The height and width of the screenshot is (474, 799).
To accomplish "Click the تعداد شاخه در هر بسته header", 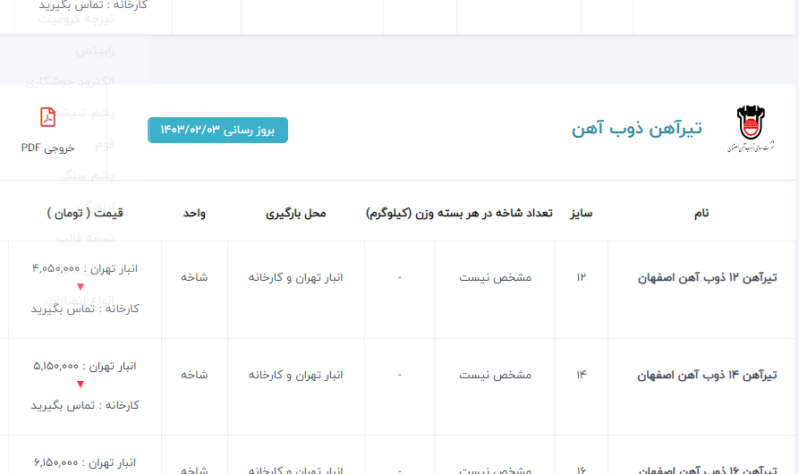I will [459, 214].
